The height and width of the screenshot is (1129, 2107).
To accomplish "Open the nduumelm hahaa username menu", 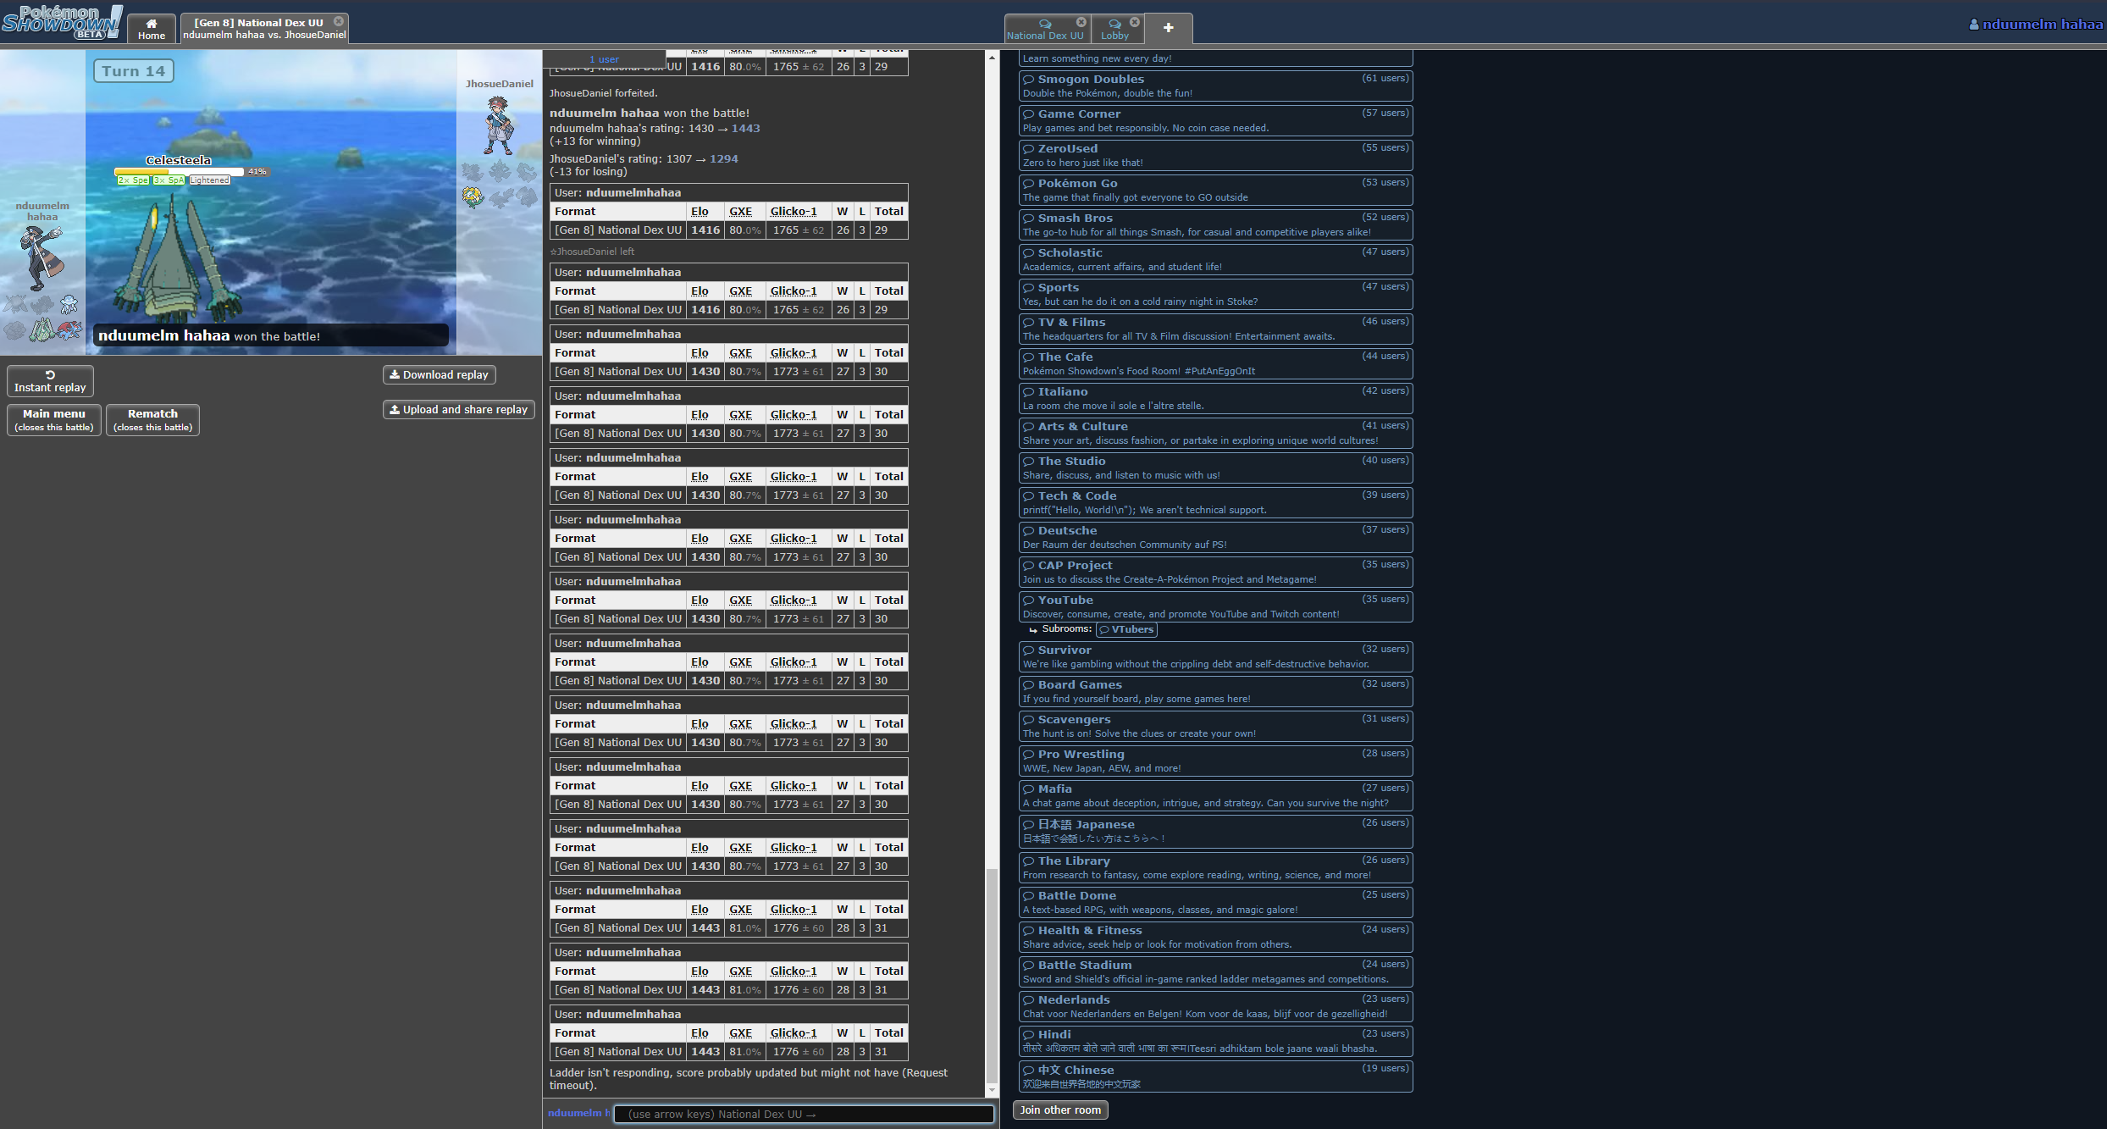I will coord(2036,24).
